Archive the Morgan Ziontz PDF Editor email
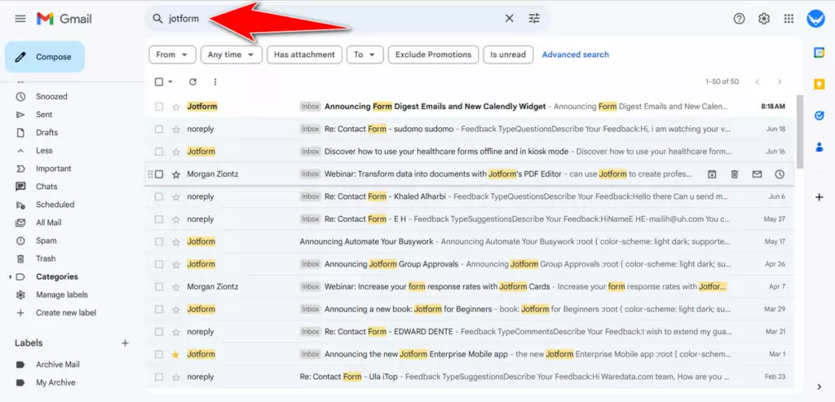The height and width of the screenshot is (402, 835). point(711,174)
